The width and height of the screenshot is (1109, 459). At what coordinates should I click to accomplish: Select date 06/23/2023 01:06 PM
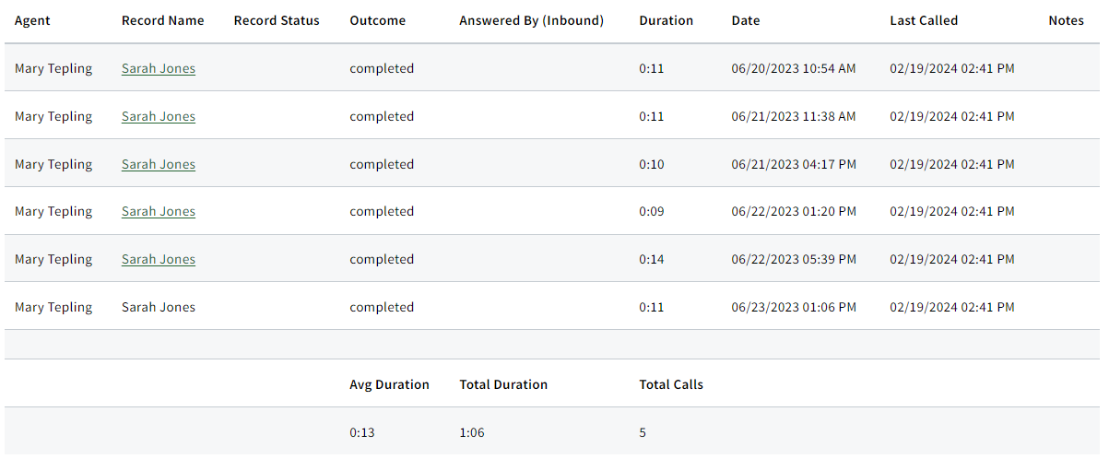click(x=794, y=307)
